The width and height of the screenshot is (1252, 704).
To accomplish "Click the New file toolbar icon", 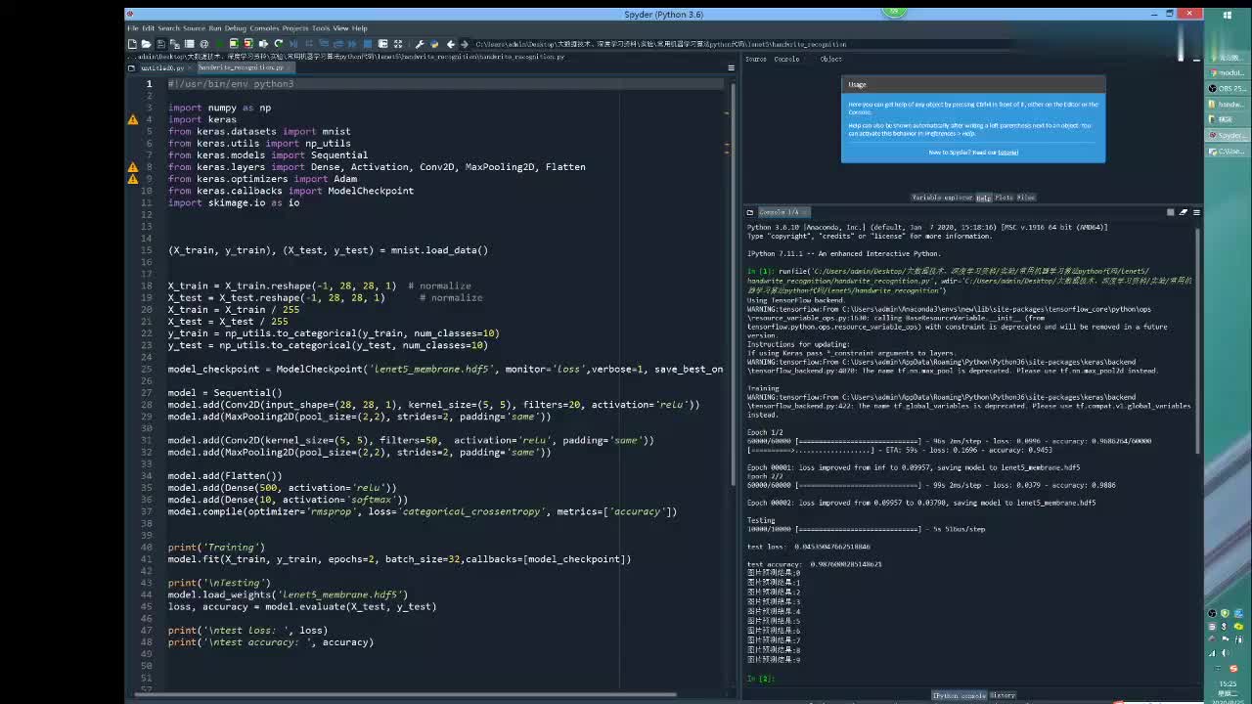I will pyautogui.click(x=132, y=44).
